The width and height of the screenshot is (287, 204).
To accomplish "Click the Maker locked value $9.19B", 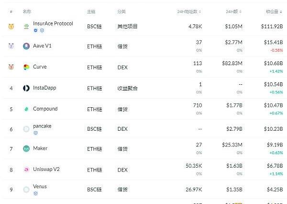I will pos(275,145).
